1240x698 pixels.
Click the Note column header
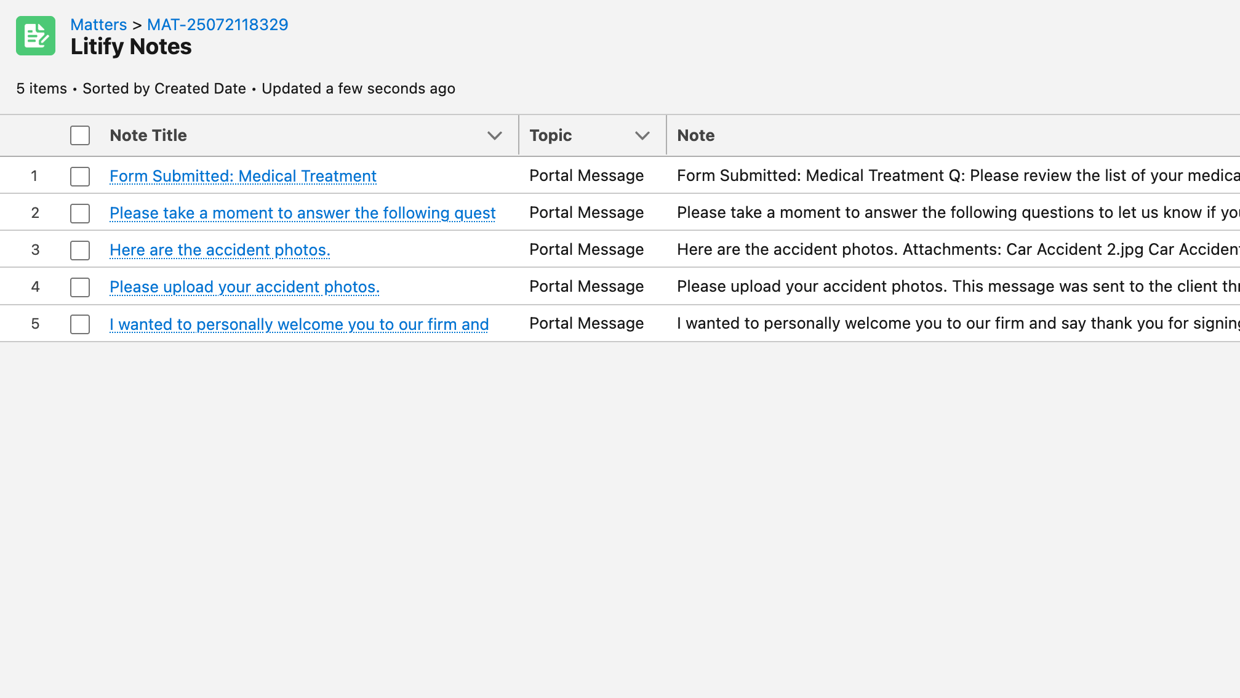(x=695, y=135)
